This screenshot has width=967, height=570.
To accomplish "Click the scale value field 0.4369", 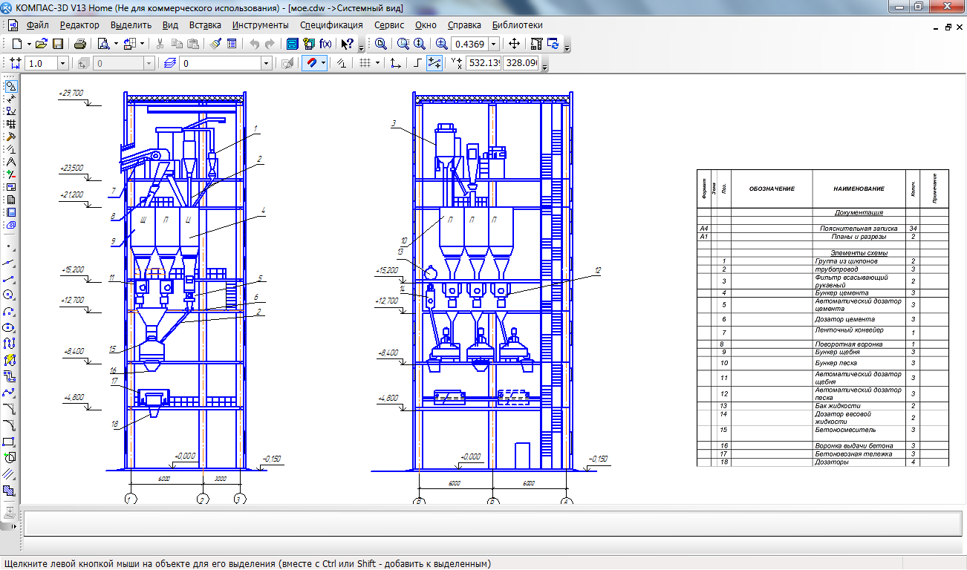I will click(469, 44).
